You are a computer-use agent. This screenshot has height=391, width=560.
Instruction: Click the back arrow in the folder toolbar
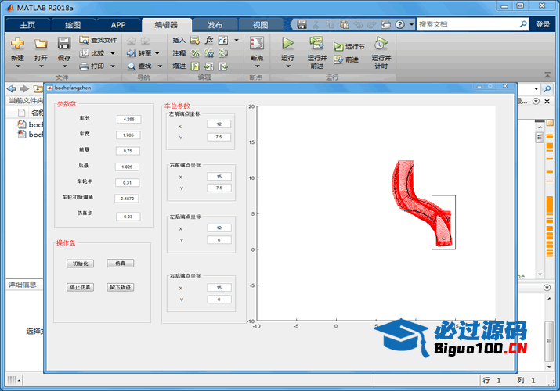(x=12, y=88)
